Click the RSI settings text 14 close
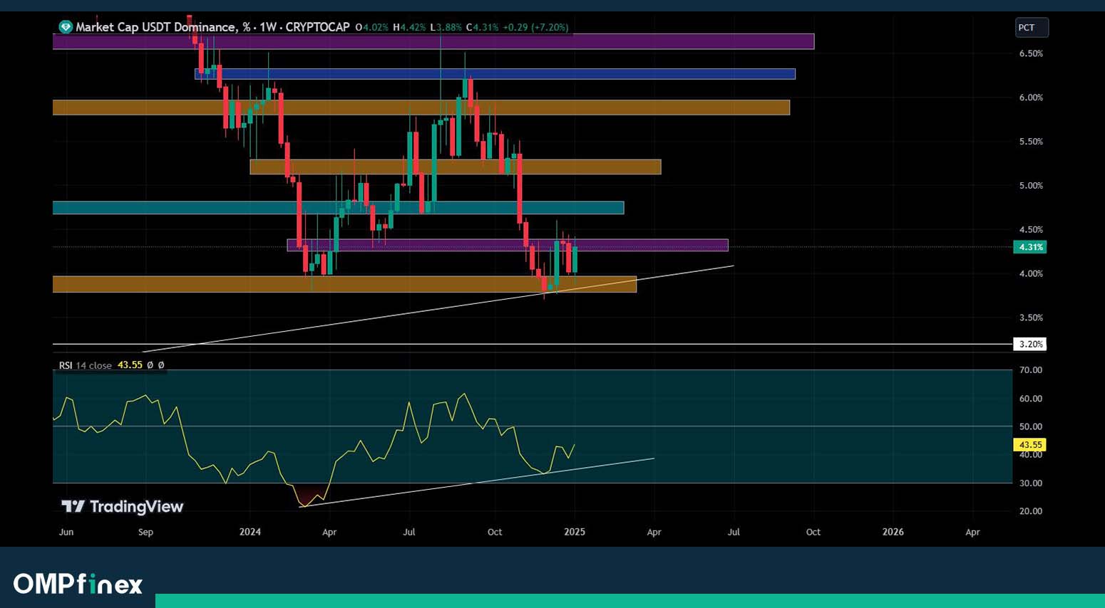1105x608 pixels. pos(94,365)
